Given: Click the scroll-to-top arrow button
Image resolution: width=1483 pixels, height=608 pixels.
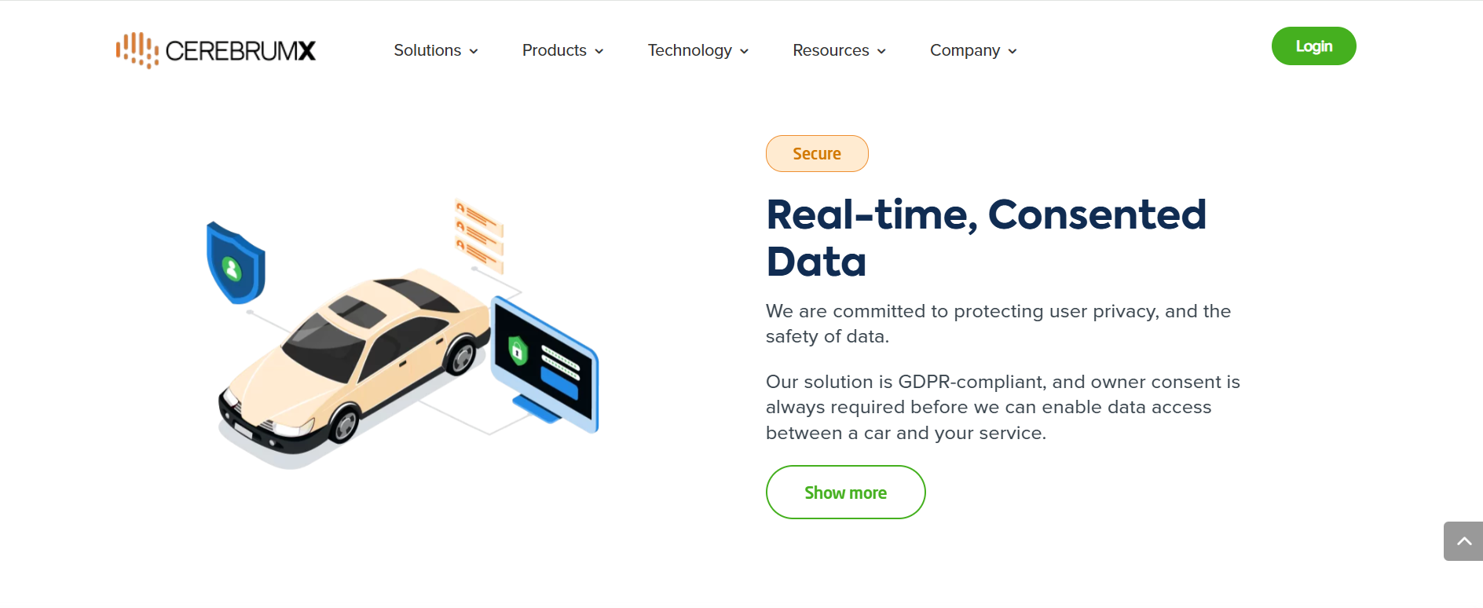Looking at the screenshot, I should [x=1463, y=541].
